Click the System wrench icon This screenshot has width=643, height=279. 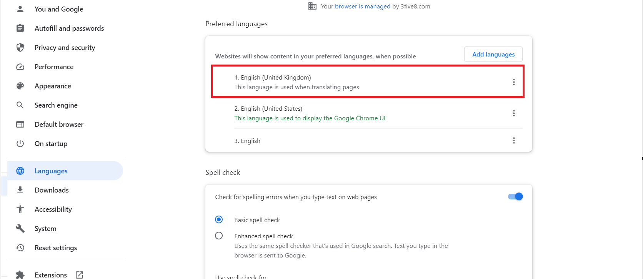20,229
